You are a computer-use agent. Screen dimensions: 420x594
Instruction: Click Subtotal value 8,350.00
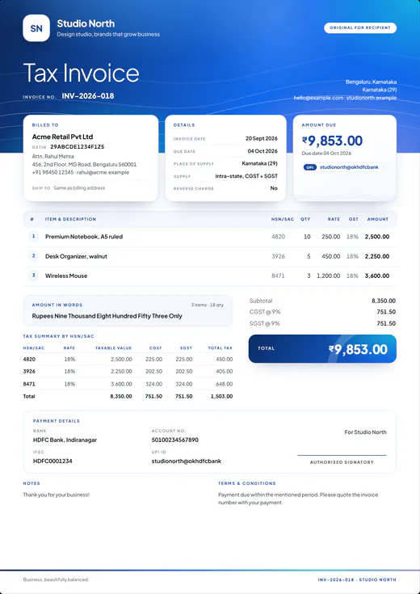[x=384, y=301]
